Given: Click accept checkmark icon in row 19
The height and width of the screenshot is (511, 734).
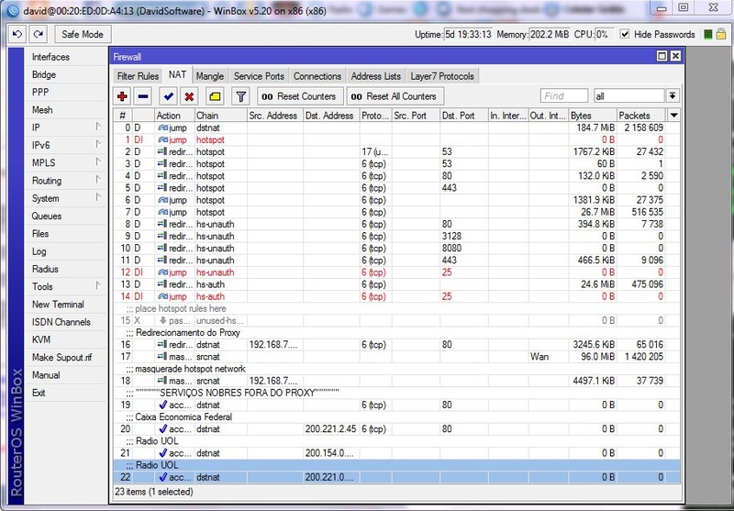Looking at the screenshot, I should coord(163,405).
